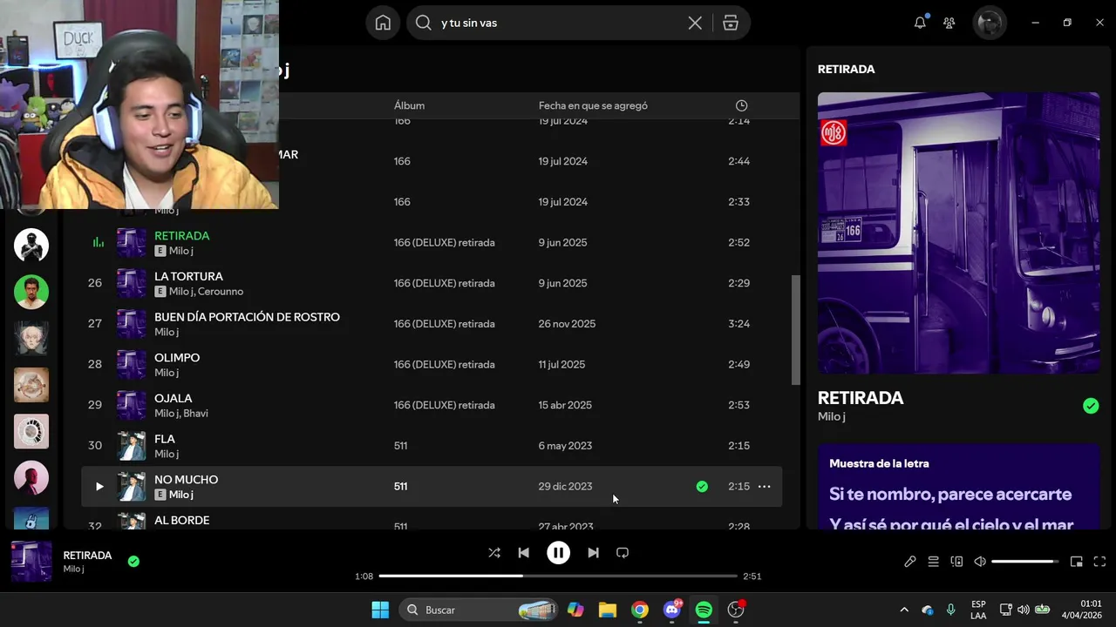
Task: Open Milo j link in now-playing bar
Action: tap(73, 569)
